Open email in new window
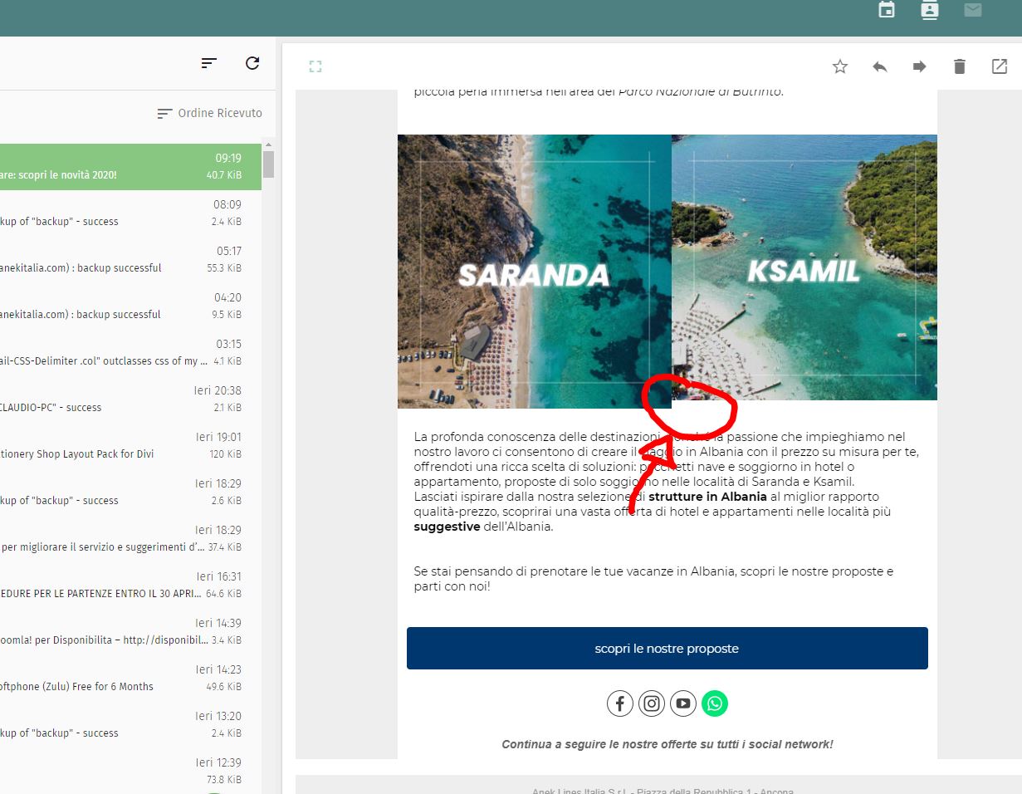 pyautogui.click(x=1000, y=66)
